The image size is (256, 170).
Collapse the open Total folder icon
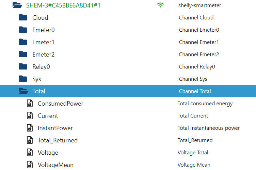23,91
